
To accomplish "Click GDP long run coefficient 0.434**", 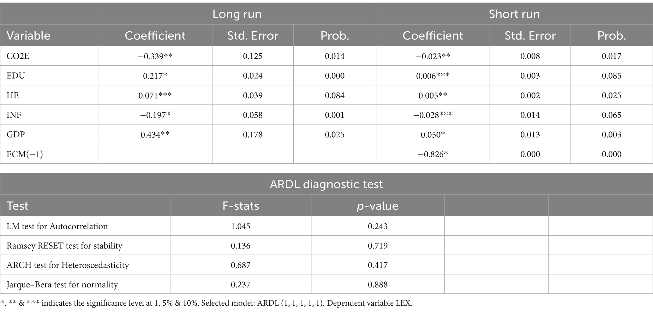I will point(155,134).
